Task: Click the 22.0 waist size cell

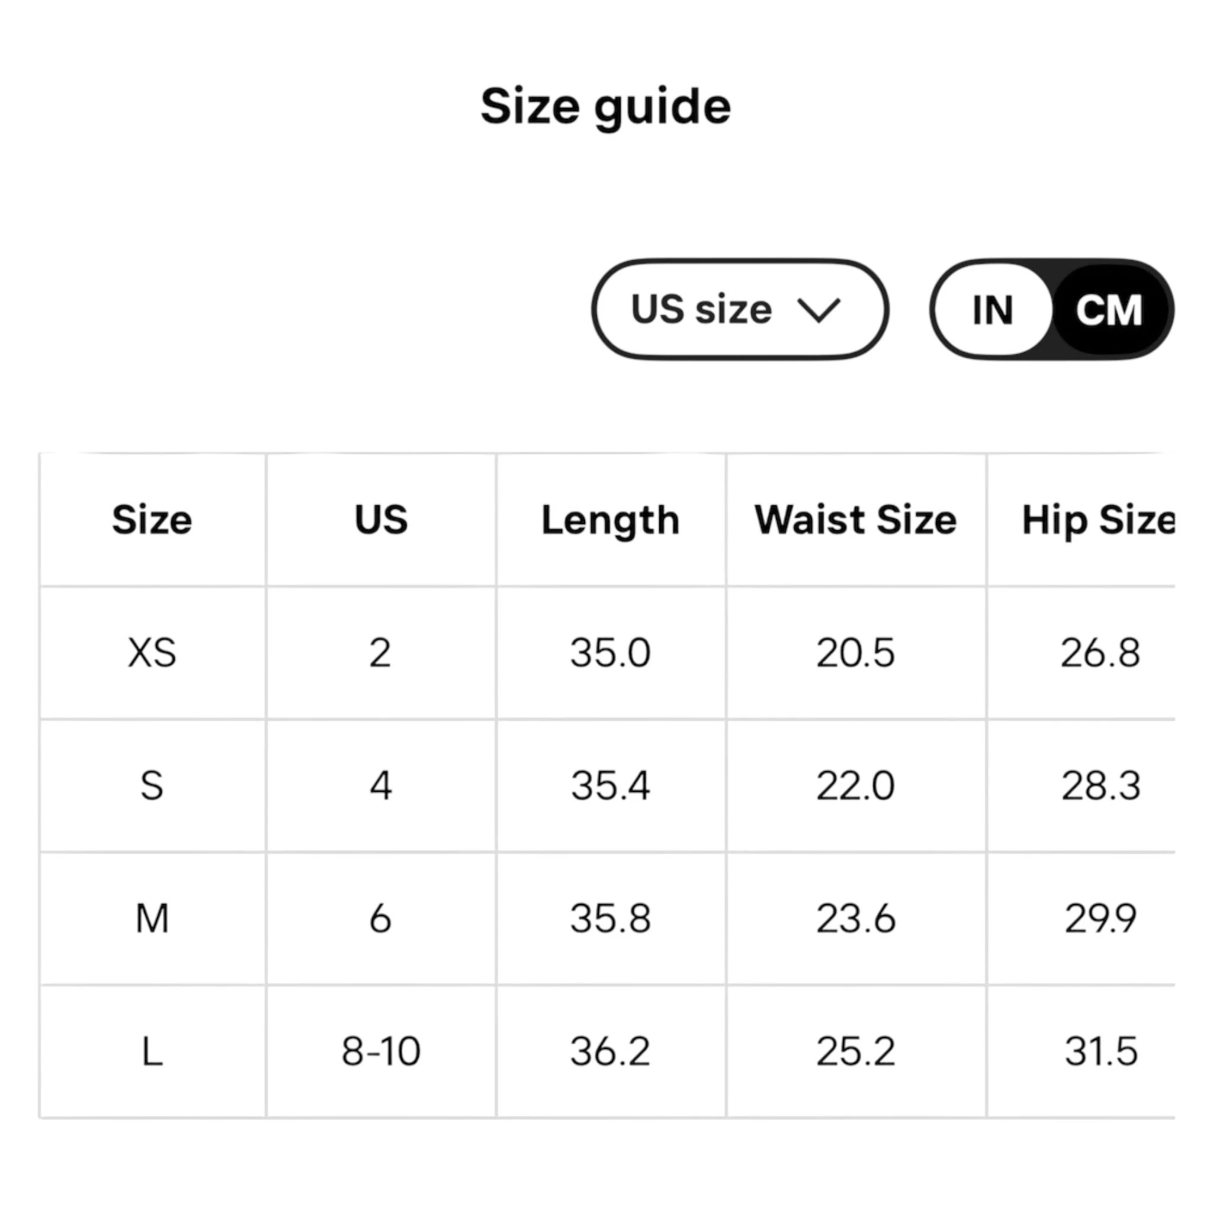Action: pos(855,785)
